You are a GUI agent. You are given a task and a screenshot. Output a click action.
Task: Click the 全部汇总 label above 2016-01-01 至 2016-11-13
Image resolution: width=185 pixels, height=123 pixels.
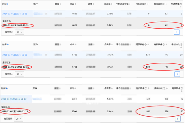(x=5, y=107)
